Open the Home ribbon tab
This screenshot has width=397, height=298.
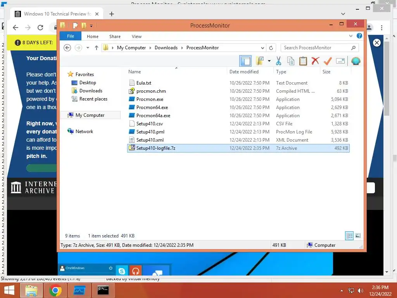click(x=93, y=36)
